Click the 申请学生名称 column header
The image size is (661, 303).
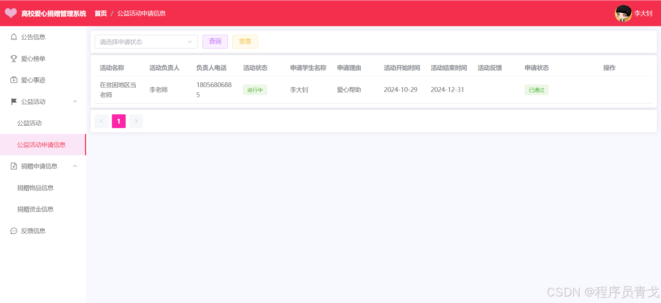coord(308,68)
